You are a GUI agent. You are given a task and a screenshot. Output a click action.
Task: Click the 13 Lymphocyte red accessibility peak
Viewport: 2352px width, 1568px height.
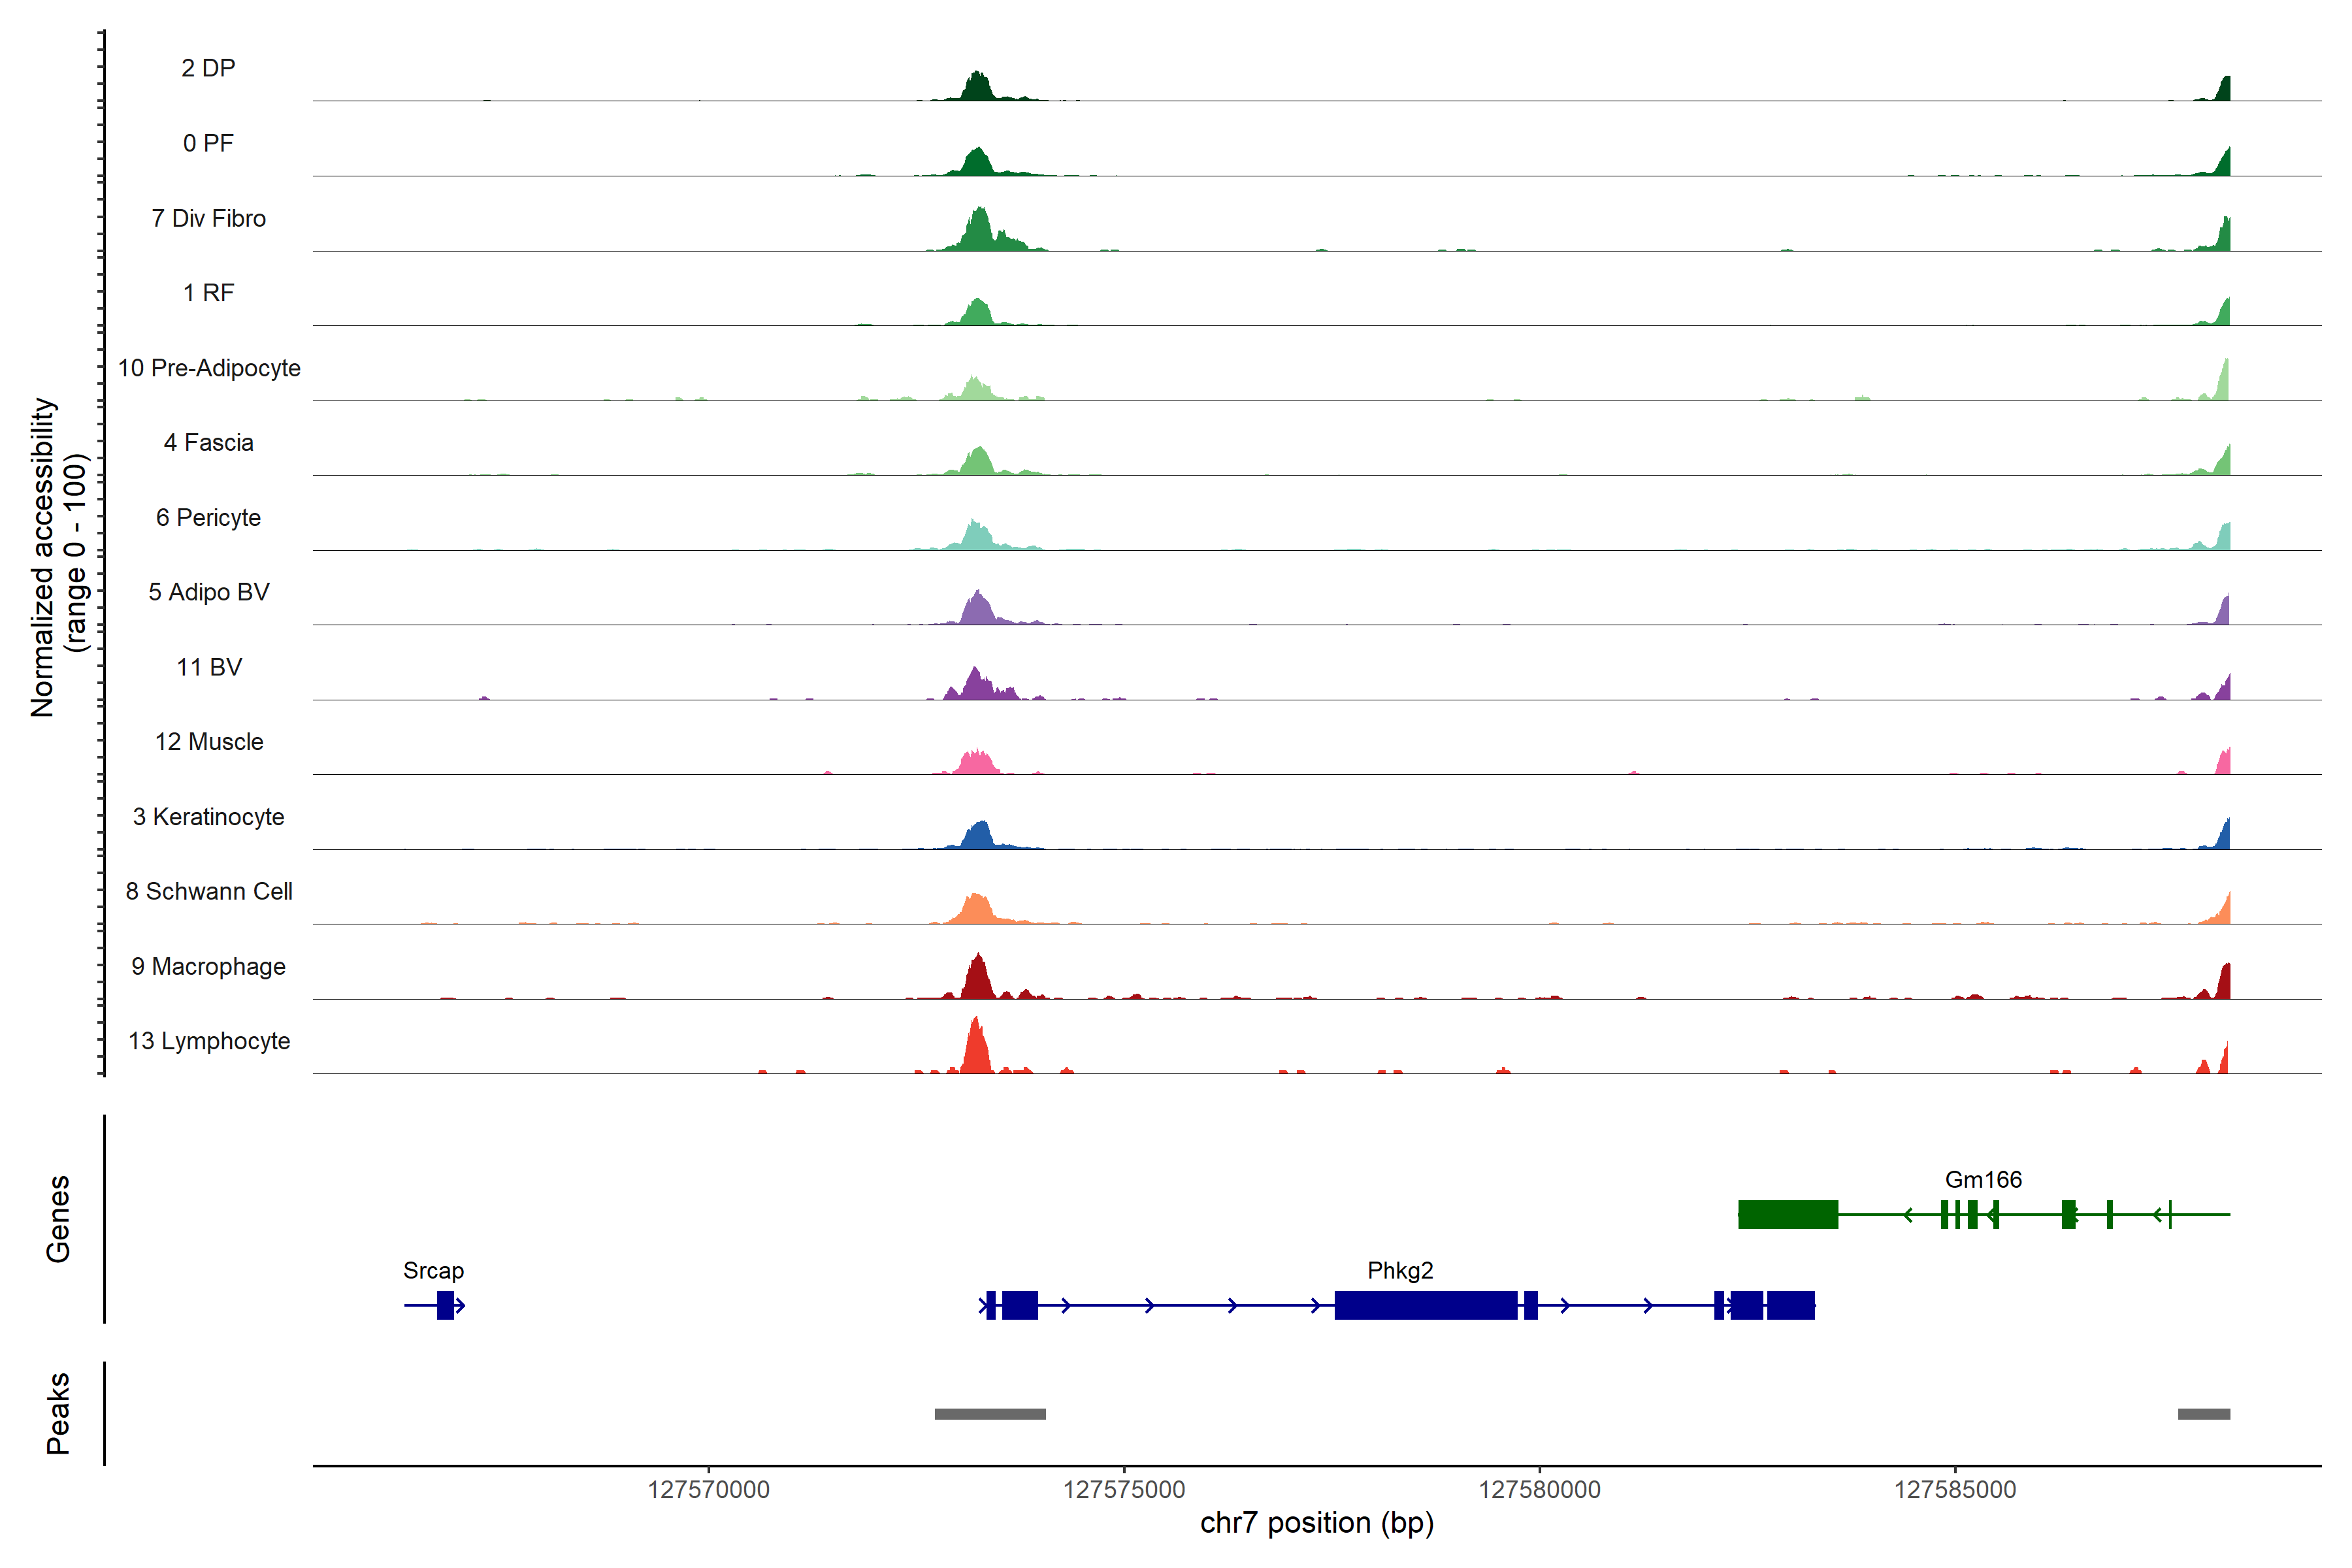[976, 1050]
